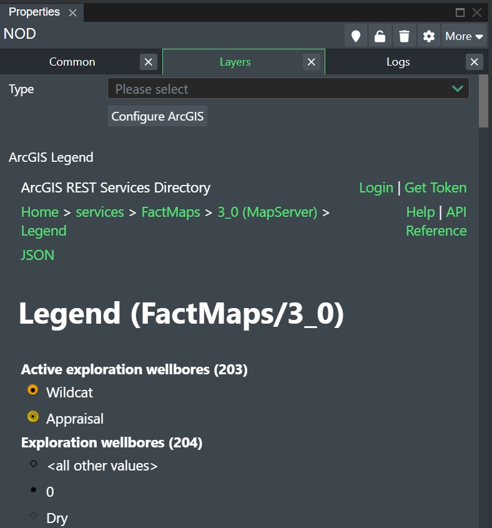
Task: Select the 'Wildcat' legend text
Action: click(x=69, y=392)
